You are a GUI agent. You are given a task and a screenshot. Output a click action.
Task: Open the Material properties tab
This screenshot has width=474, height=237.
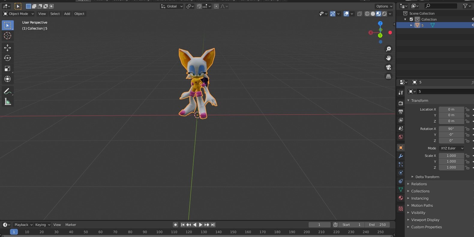[x=401, y=198]
